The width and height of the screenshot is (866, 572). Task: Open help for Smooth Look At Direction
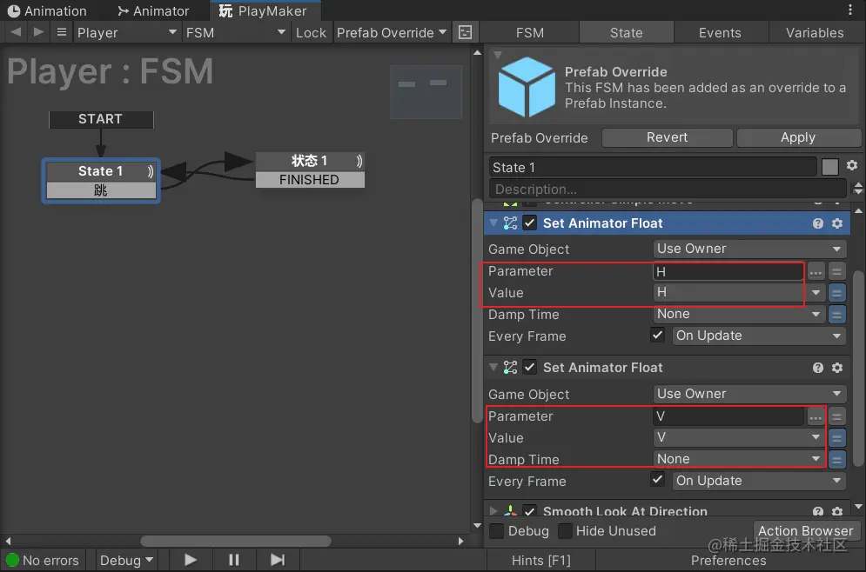818,512
